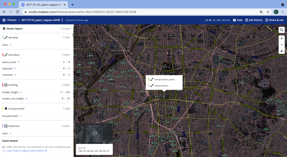Click the Help question mark icon

[x=234, y=20]
